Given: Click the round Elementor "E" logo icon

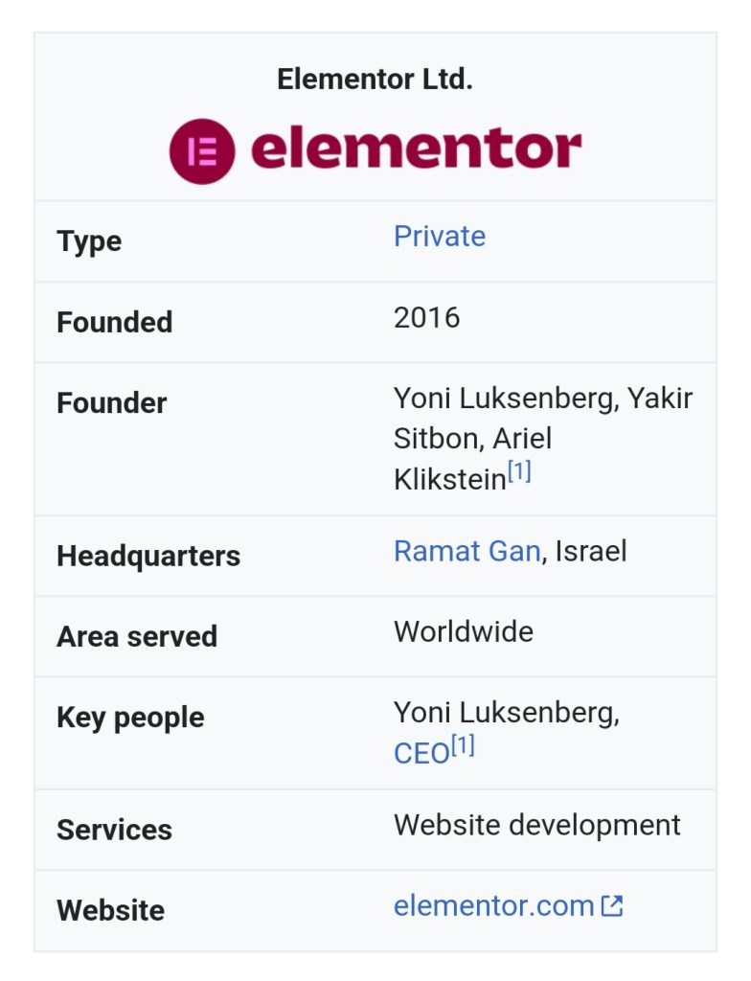Looking at the screenshot, I should (202, 151).
